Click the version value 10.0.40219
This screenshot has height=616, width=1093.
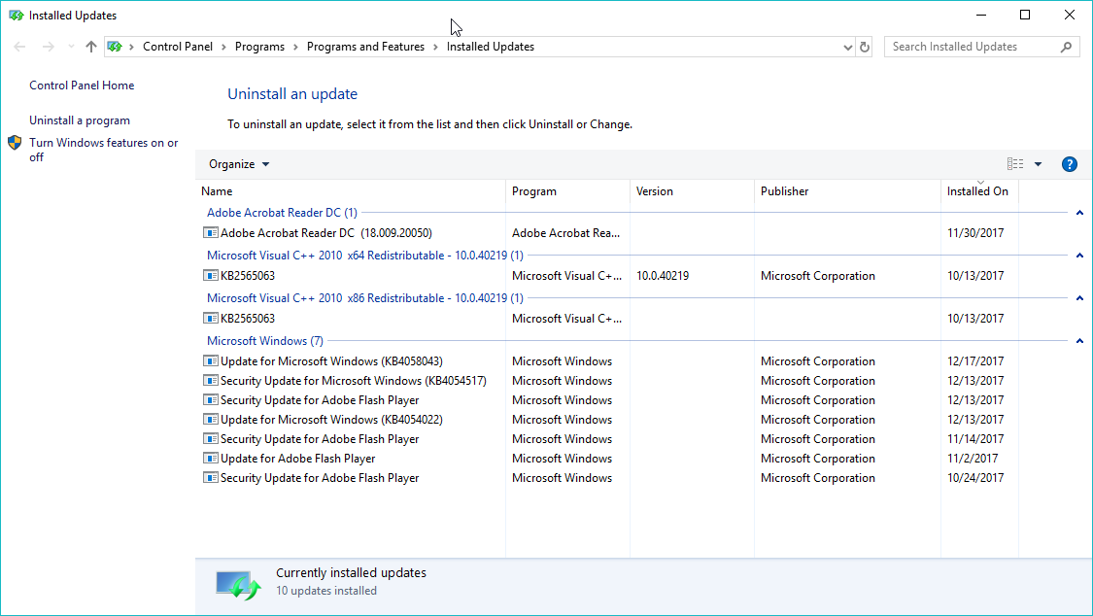coord(663,276)
